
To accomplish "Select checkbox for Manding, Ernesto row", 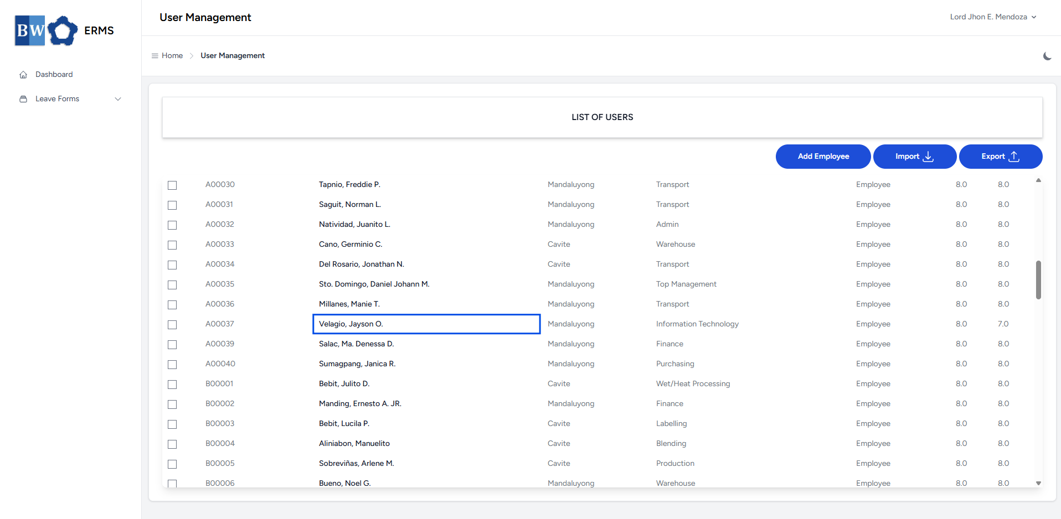I will 172,404.
